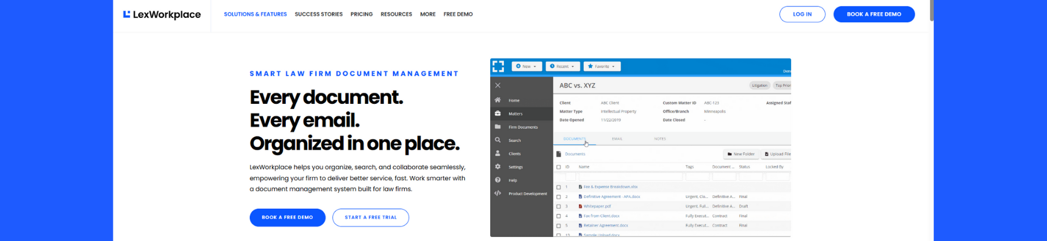Click the Start a Free Trial button
Screen dimensions: 1047x241
point(370,217)
